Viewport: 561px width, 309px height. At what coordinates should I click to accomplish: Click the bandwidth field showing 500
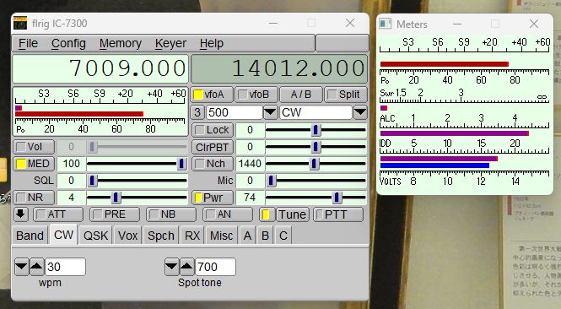point(235,112)
